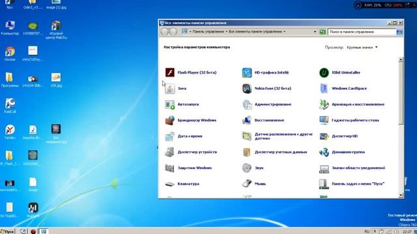Open Диспетчер HD icon
The image size is (417, 234).
coord(324,136)
